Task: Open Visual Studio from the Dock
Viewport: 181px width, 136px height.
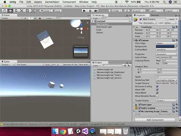Action: (x=85, y=131)
